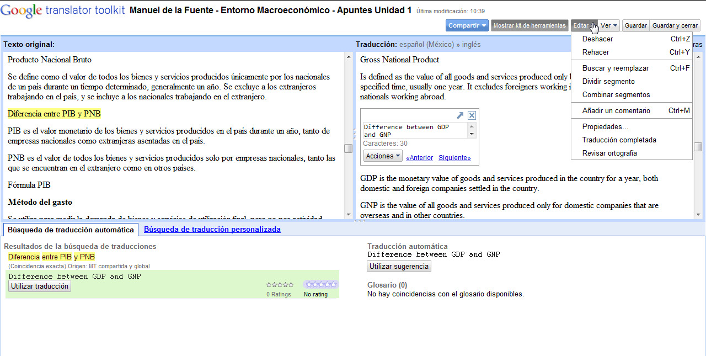Select Añadir un comentario menu item
The height and width of the screenshot is (356, 706).
[x=632, y=111]
